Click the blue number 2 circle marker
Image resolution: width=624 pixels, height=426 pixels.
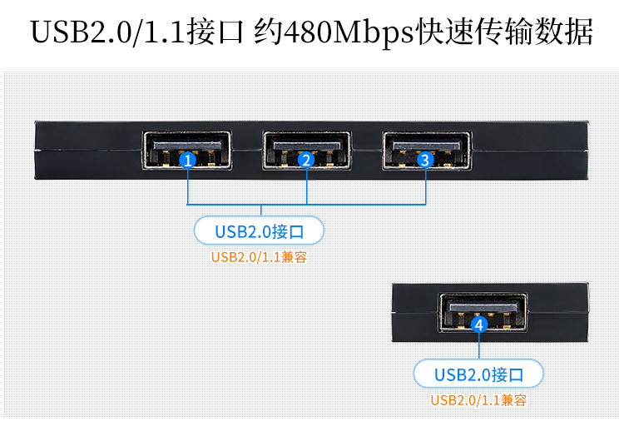pos(306,161)
